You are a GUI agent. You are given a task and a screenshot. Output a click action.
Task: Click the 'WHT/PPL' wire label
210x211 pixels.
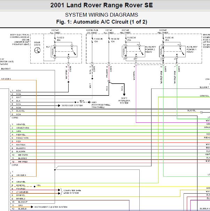tap(134, 75)
